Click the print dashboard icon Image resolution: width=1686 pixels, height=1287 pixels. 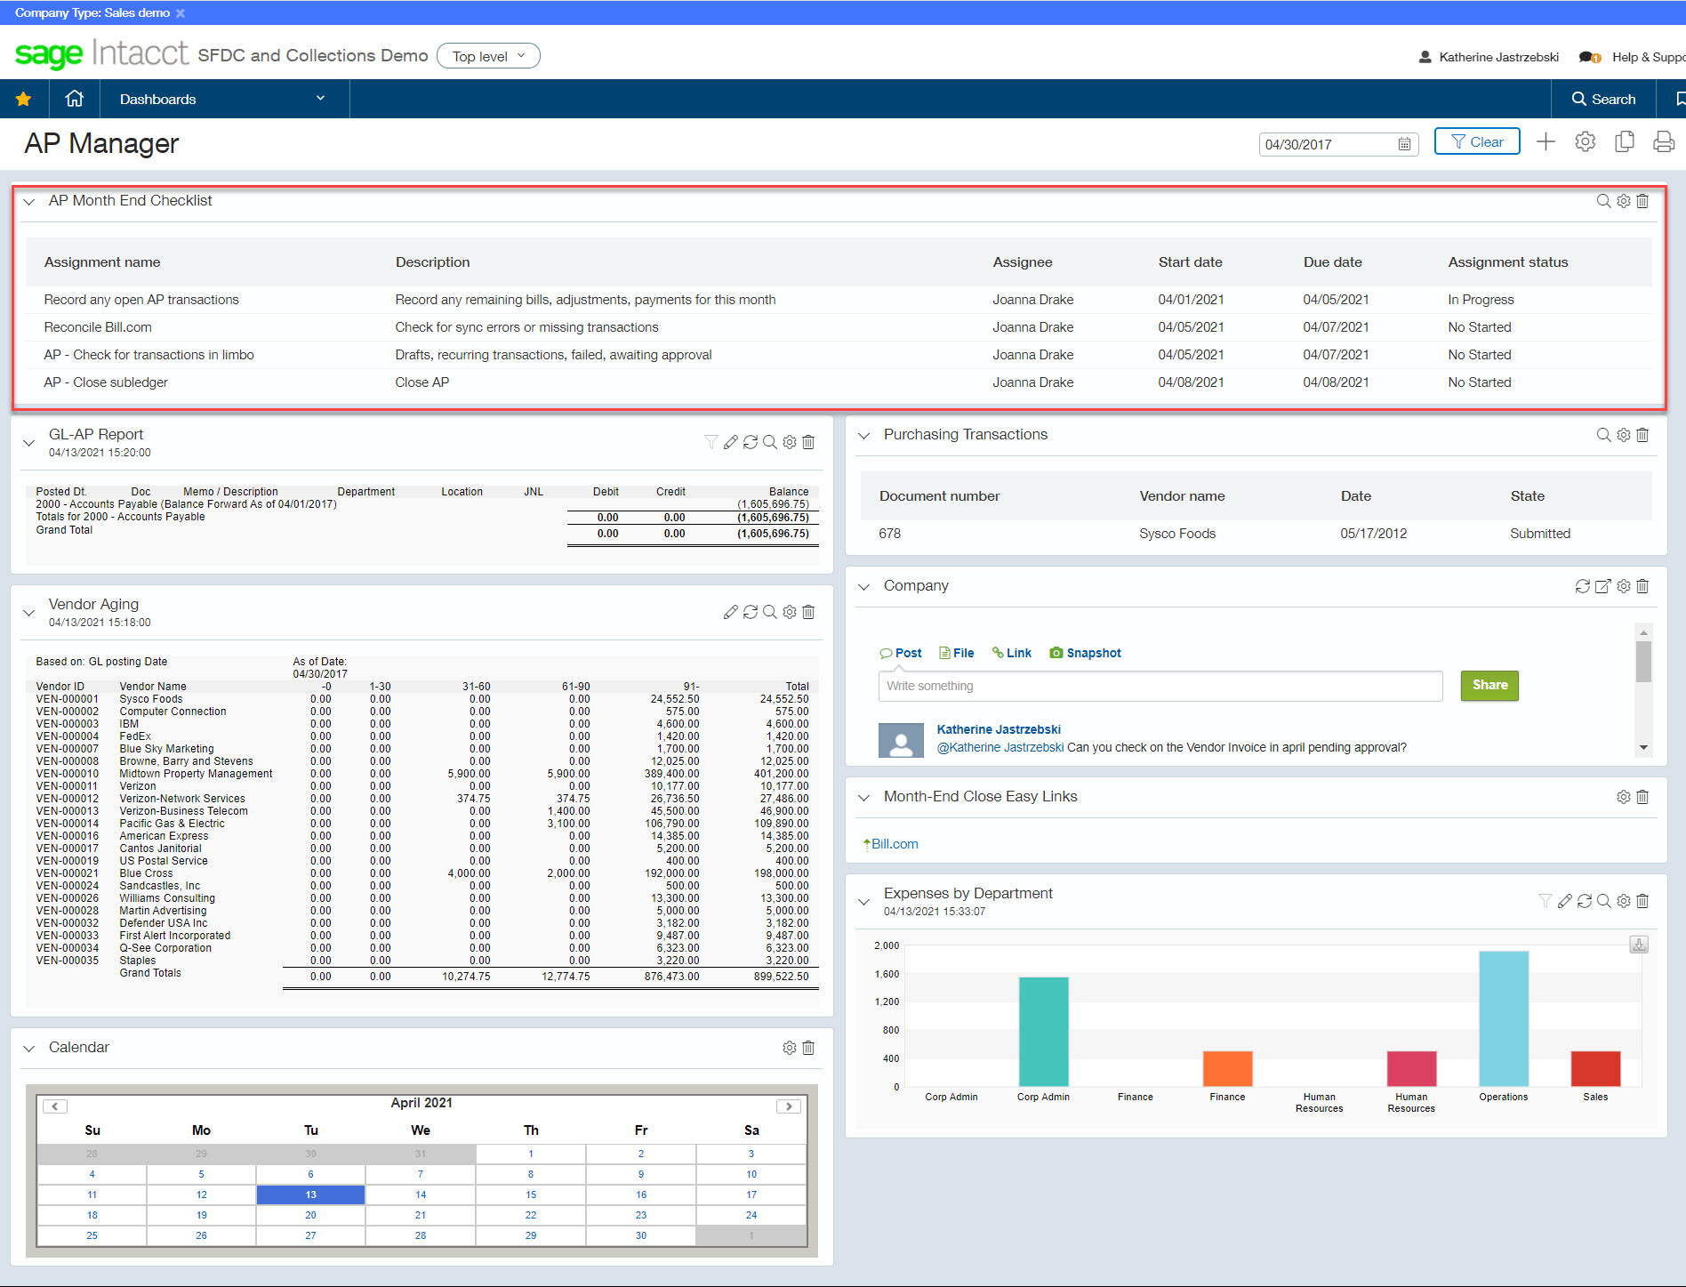click(1663, 142)
